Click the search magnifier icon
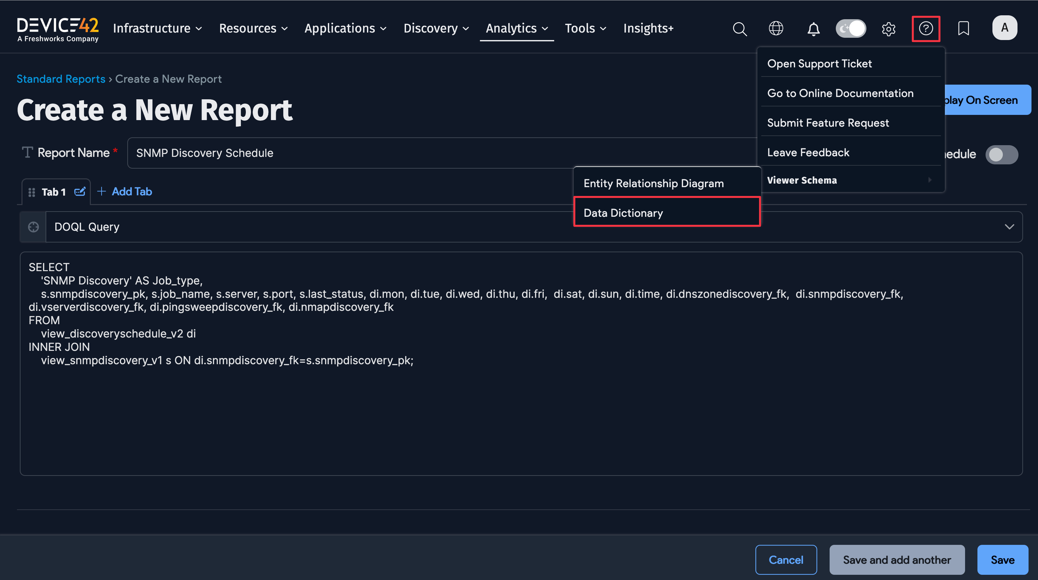This screenshot has width=1038, height=580. tap(739, 29)
